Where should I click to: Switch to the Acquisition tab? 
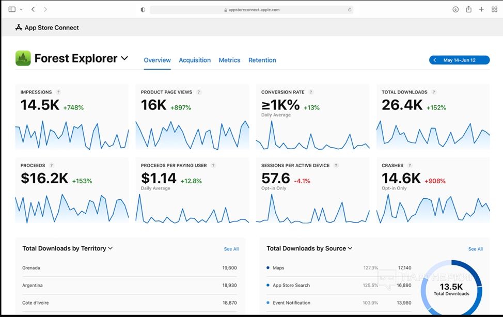[195, 60]
